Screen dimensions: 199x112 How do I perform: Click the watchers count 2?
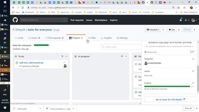[x=163, y=30]
